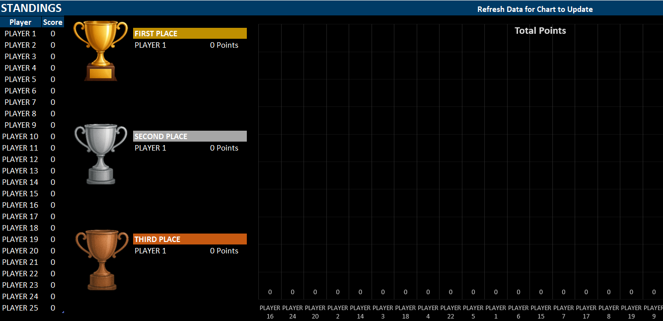The image size is (663, 321).
Task: Select PLAYER 8 in standings table
Action: (20, 114)
